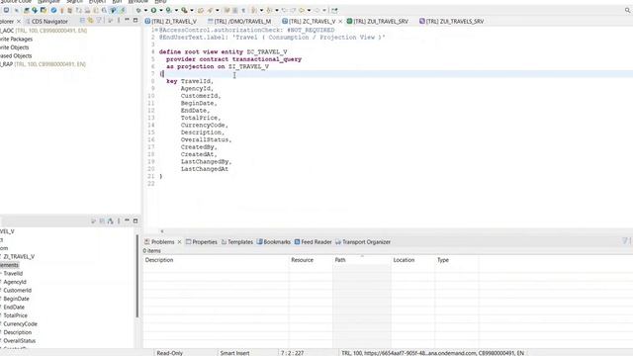
Task: Click the Search magnifier at toolbar right end
Action: coord(627,10)
